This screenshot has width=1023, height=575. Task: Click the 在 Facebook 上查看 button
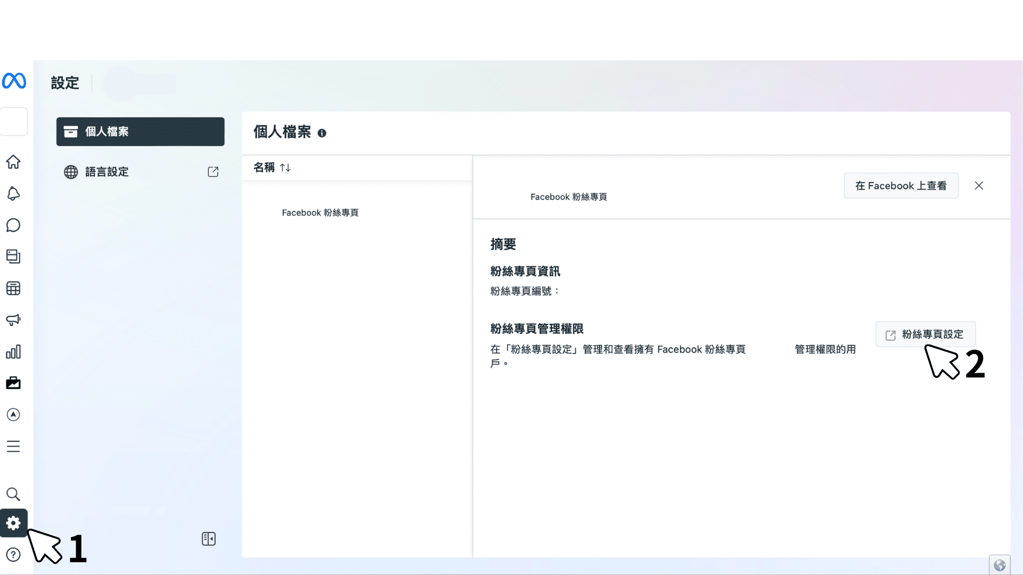[901, 186]
